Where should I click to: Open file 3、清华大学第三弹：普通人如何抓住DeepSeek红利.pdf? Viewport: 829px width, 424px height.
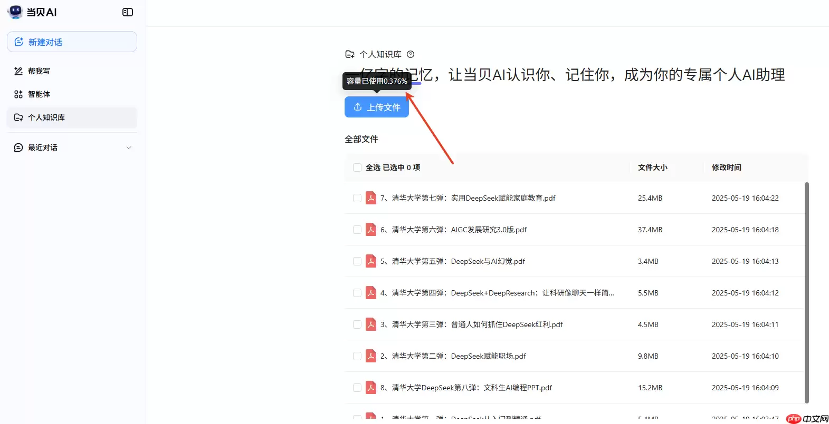(x=472, y=324)
